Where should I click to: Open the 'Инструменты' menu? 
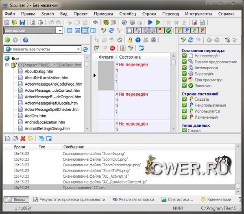click(198, 13)
